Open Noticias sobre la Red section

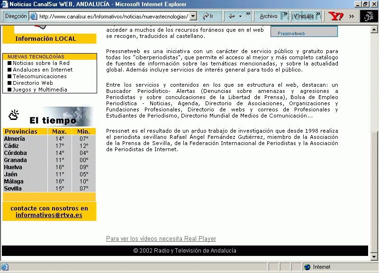tap(41, 63)
